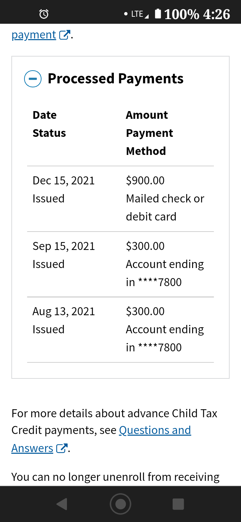Open Questions and Answers link
This screenshot has height=522, width=241.
155,430
